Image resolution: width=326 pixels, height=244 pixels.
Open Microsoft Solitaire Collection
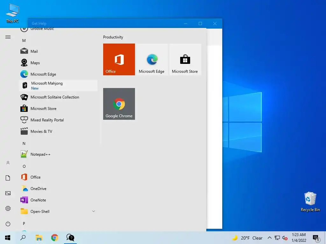coord(58,97)
